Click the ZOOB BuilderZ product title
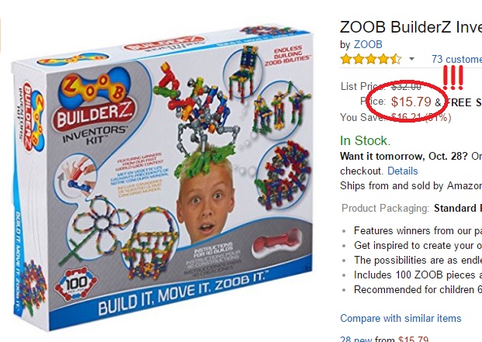This screenshot has height=342, width=482. pyautogui.click(x=411, y=27)
